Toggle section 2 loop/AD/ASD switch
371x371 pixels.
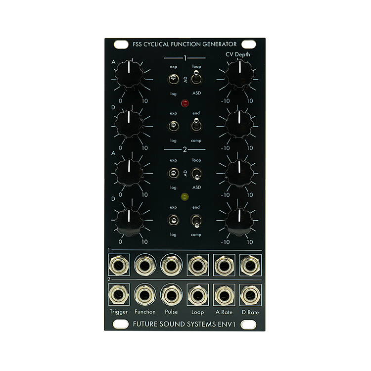[x=196, y=174]
